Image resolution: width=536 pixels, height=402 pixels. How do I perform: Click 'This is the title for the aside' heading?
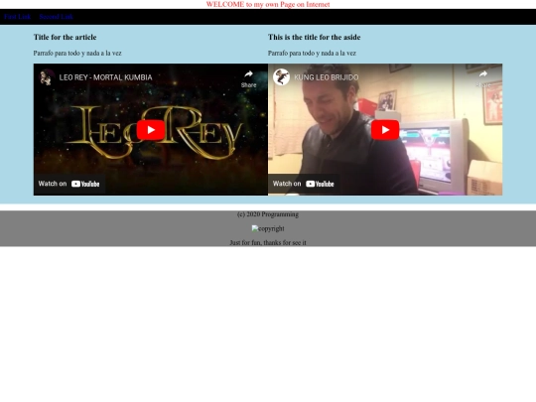[x=314, y=38]
